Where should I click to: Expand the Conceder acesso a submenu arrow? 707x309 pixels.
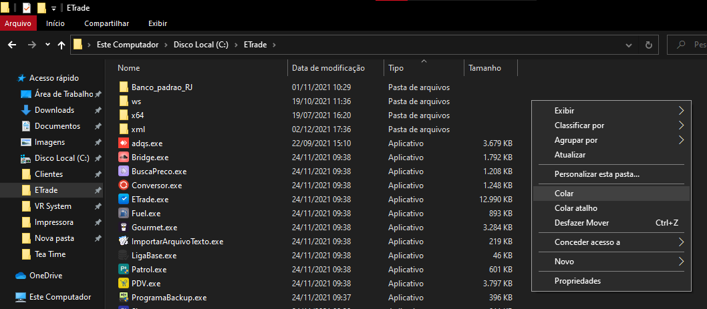[681, 242]
